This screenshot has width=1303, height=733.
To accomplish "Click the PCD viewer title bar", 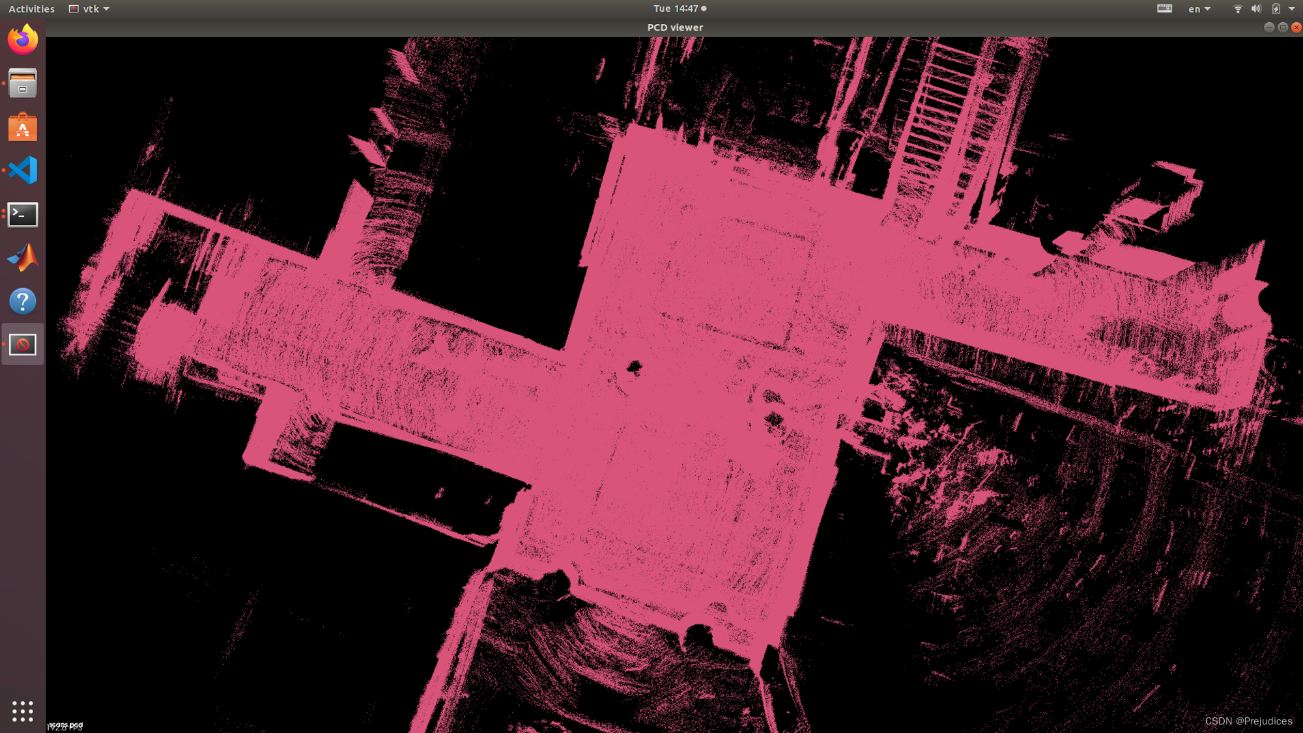I will click(674, 27).
